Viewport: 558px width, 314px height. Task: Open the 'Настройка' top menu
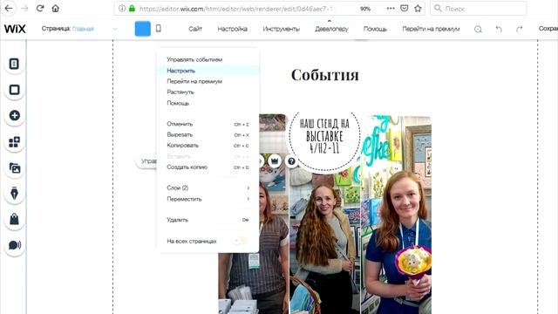[x=233, y=29]
